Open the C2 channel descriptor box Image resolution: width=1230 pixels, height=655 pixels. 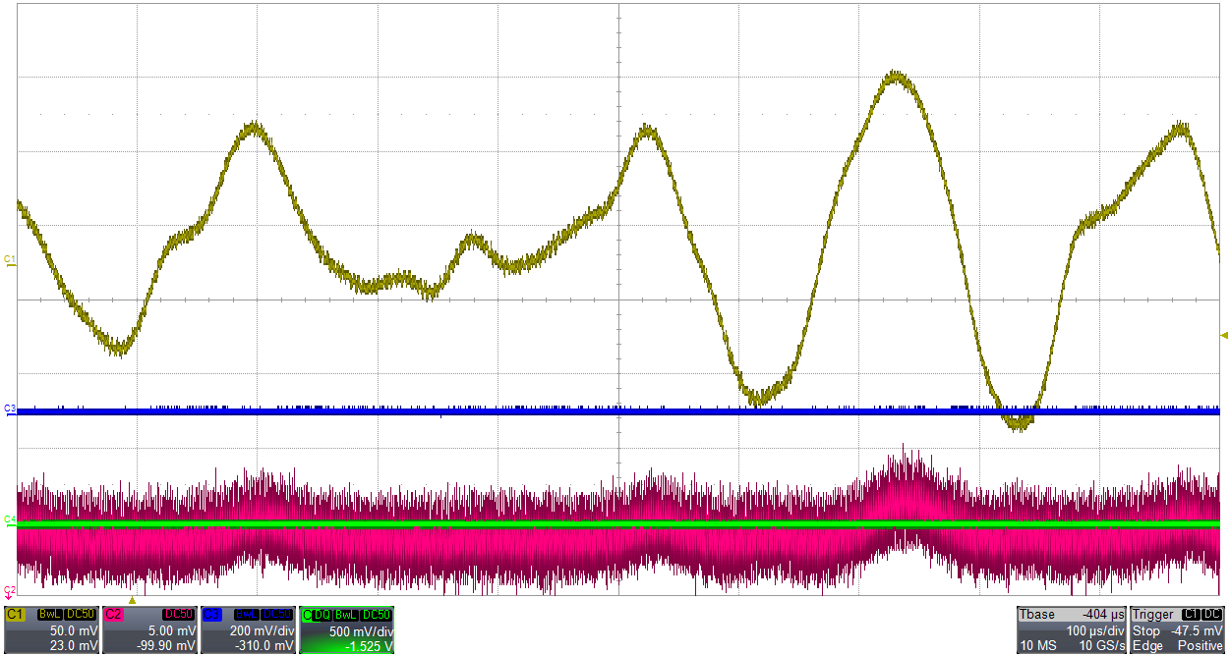(x=149, y=629)
